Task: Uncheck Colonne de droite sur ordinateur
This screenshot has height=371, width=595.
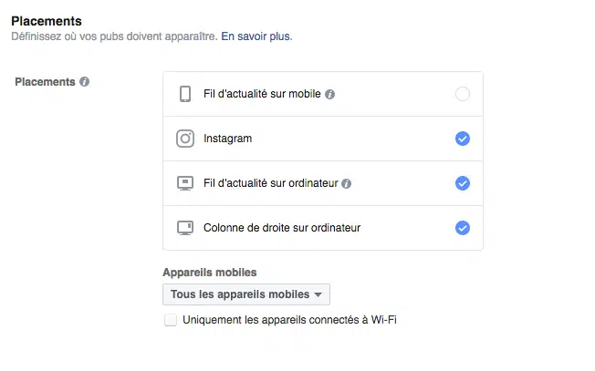Action: tap(463, 228)
